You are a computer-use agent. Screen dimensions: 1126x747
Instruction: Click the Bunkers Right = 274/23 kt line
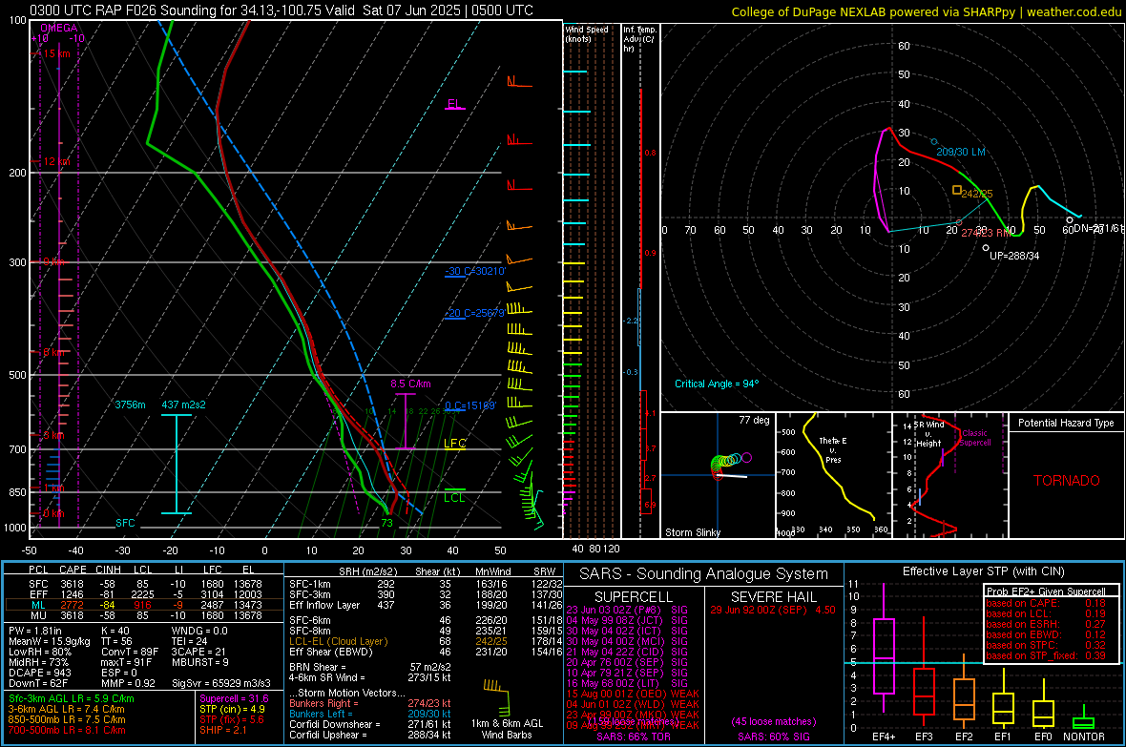(370, 704)
